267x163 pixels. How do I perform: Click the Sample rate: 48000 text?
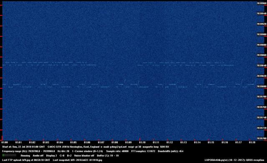coord(117,151)
